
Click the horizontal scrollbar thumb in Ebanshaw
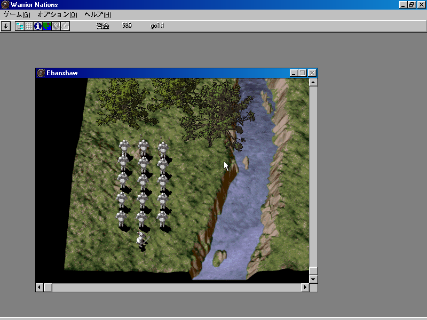pos(48,287)
